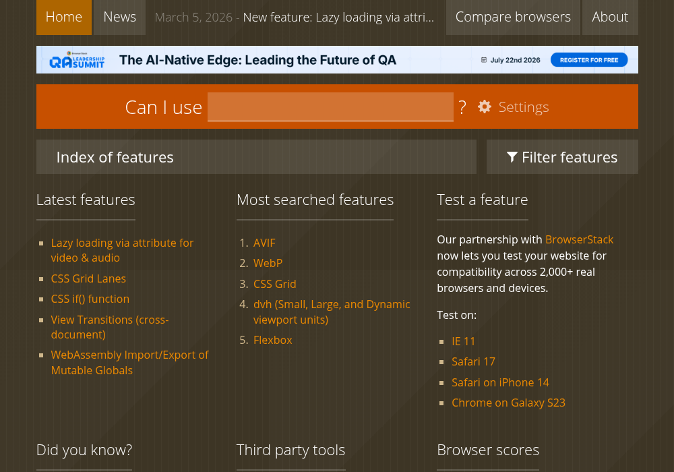This screenshot has height=472, width=674.
Task: Open the AVIF feature link
Action: pyautogui.click(x=264, y=243)
